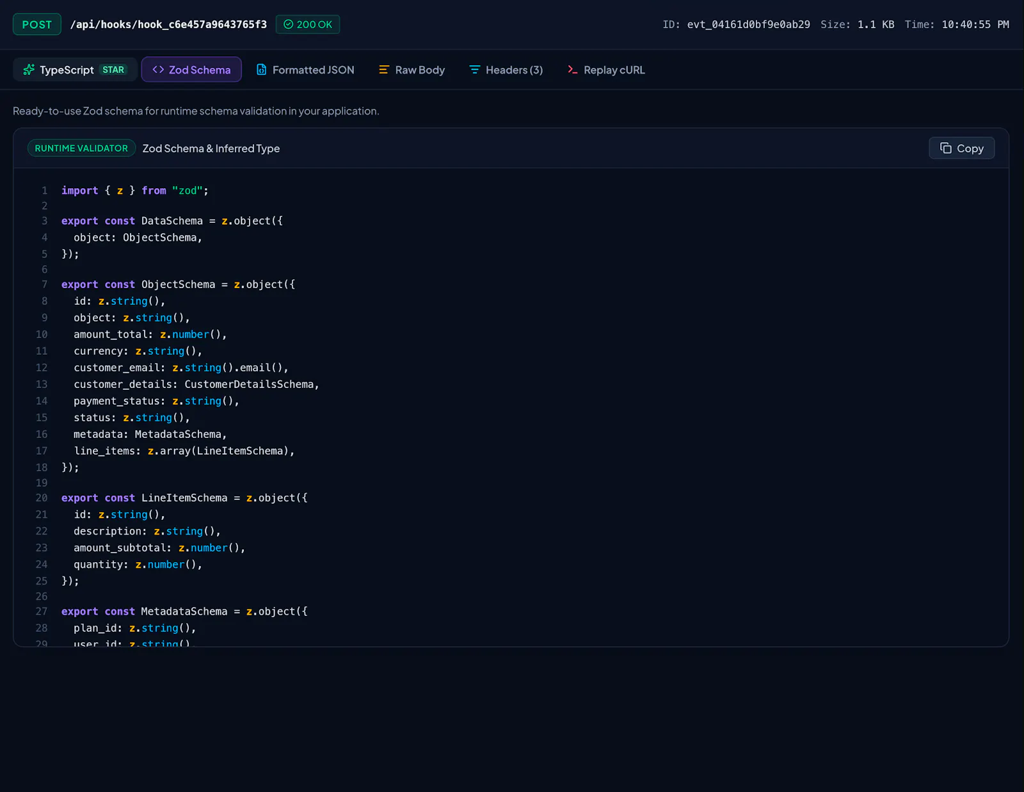Viewport: 1024px width, 792px height.
Task: Click the 'Zod Schema & Inferred Type' title
Action: 211,149
